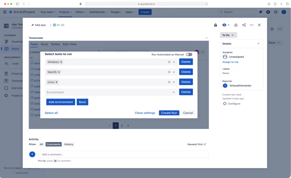Click the thumbs-up vote icon
Screen dimensions: 291x178
(x=236, y=25)
